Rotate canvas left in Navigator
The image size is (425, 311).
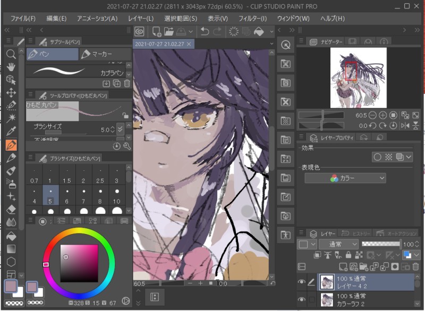pos(373,126)
